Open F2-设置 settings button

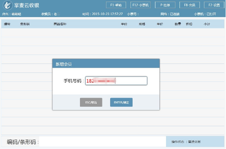click(214, 5)
